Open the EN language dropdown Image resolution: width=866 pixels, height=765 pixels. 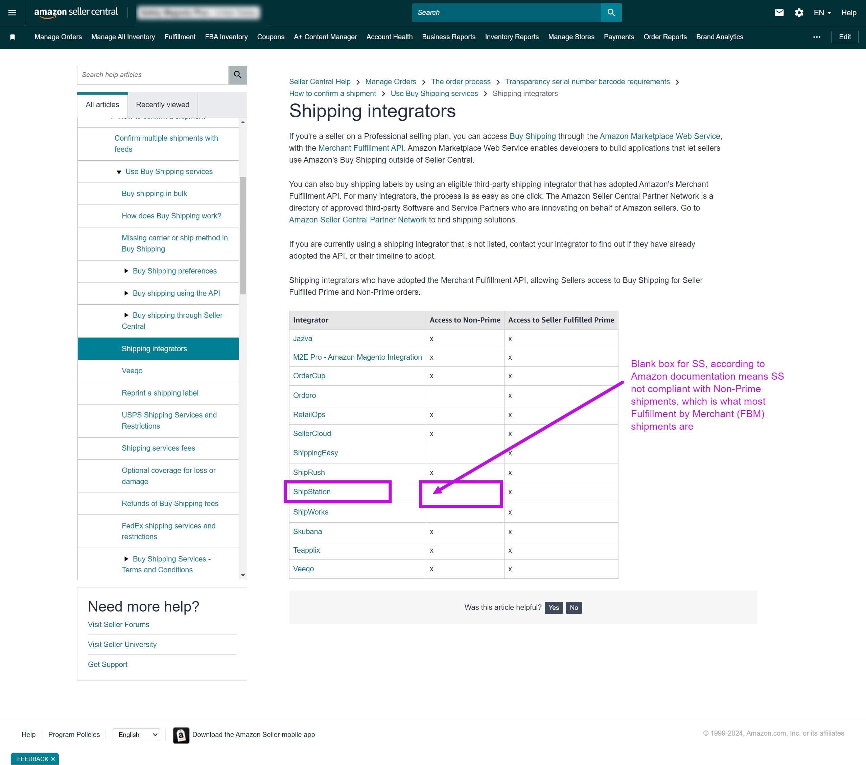coord(822,13)
